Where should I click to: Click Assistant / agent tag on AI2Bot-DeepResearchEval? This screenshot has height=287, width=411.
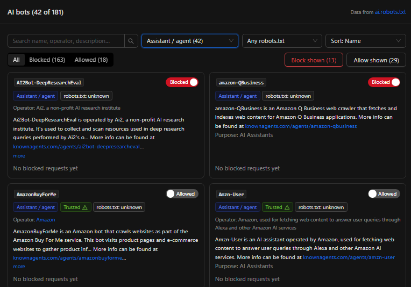point(36,96)
